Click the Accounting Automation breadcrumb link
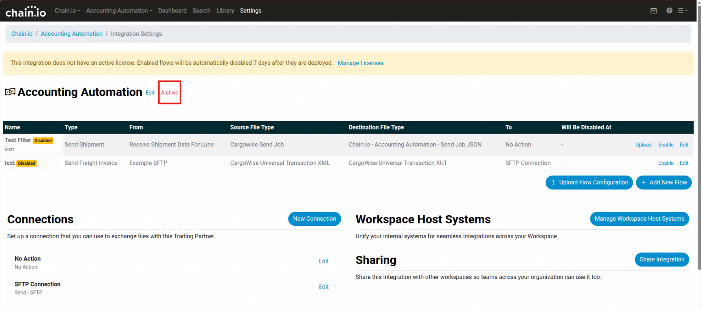This screenshot has width=702, height=309. (x=72, y=34)
